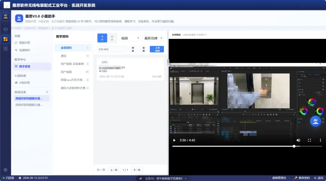Open the 视频 file type dropdown
326x181 pixels.
click(x=130, y=38)
